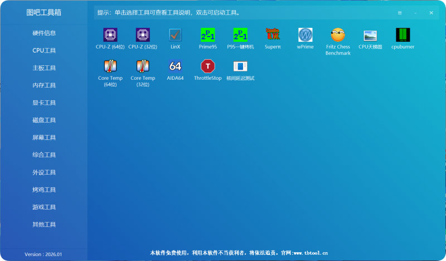Screen dimensions: 446x261
Task: Close the 图吧工具箱 window
Action: pos(431,13)
